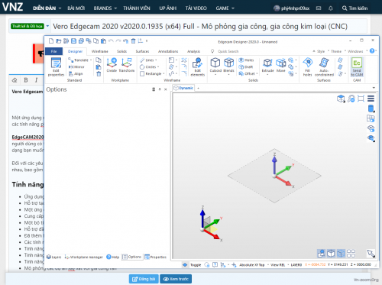Image resolution: width=382 pixels, height=285 pixels.
Task: Toggle the eye visibility icon in viewport
Action: (x=371, y=128)
